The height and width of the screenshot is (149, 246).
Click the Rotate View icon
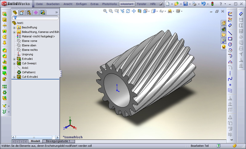tap(128, 11)
